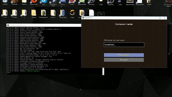This screenshot has height=97, width=172.
Task: Open the 1.8 RUSH folder shortcut
Action: pos(15,14)
